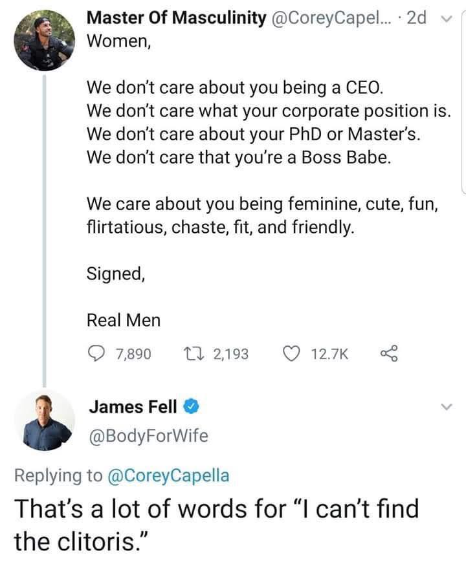This screenshot has width=466, height=566.
Task: Open the reply icon on Corey's tweet
Action: point(96,351)
